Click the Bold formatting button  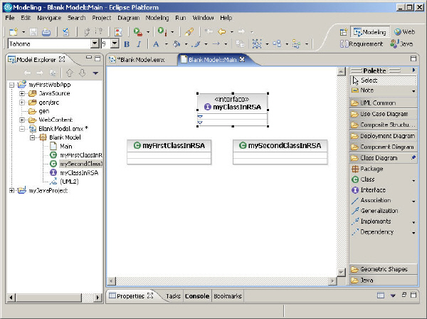tap(127, 44)
